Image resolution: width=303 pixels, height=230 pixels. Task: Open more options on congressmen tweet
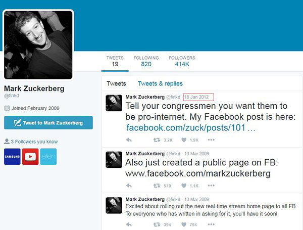[x=211, y=140]
